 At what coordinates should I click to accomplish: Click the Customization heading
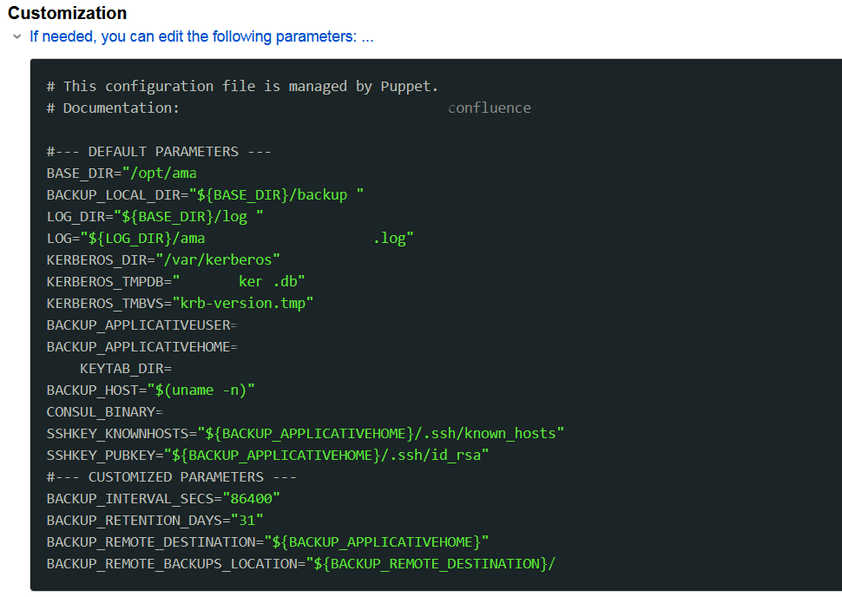(x=67, y=13)
